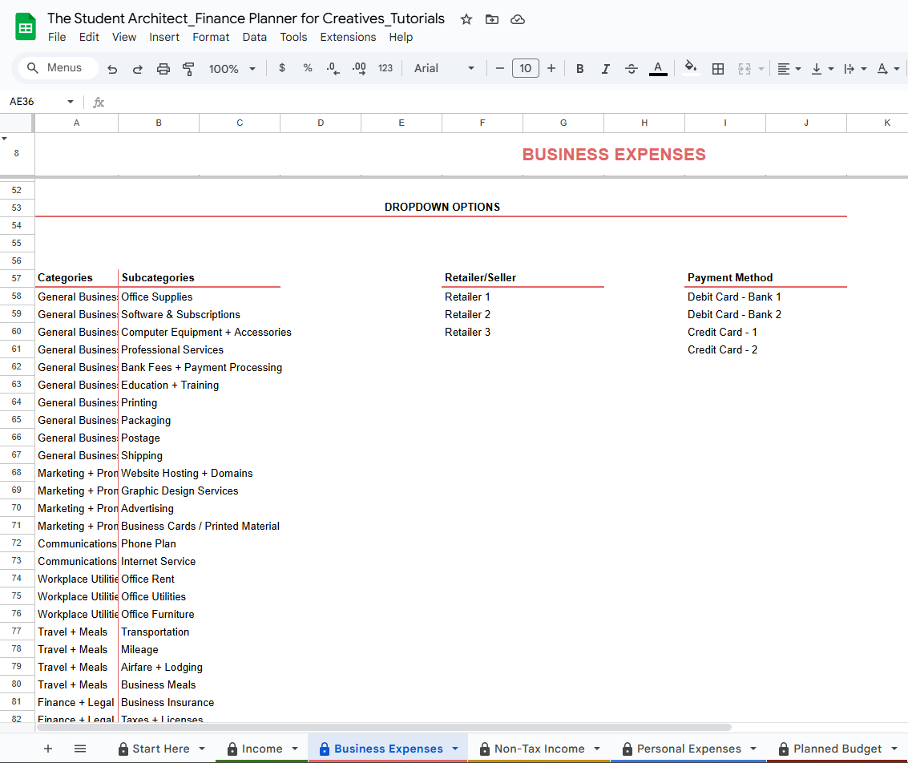The image size is (908, 763).
Task: Open Business Expenses tab options arrow
Action: [x=455, y=749]
